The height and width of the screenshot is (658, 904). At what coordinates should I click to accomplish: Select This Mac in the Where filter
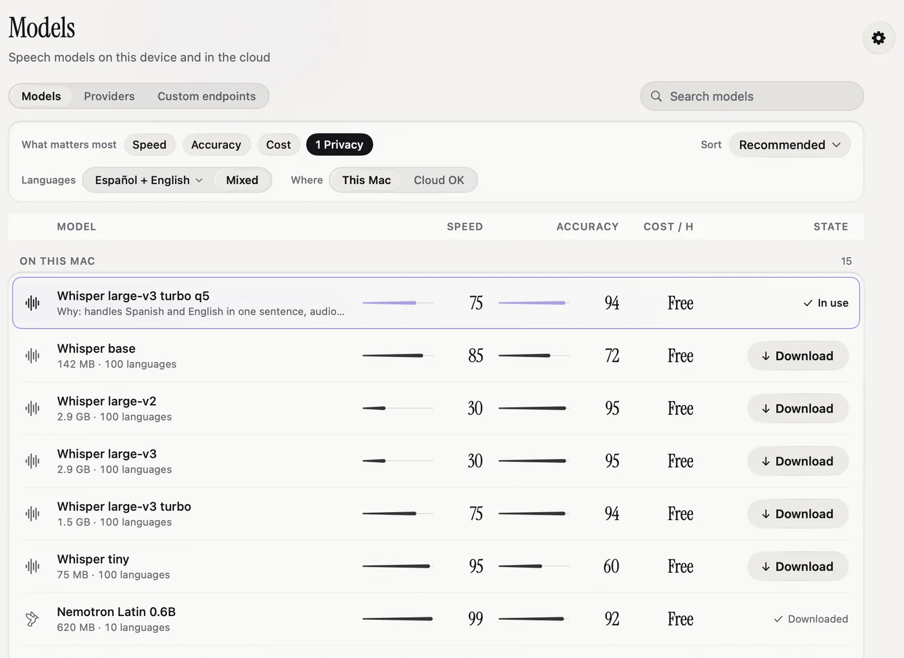pyautogui.click(x=366, y=180)
